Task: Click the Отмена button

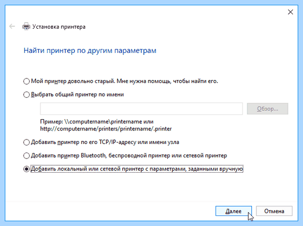Action: (274, 211)
